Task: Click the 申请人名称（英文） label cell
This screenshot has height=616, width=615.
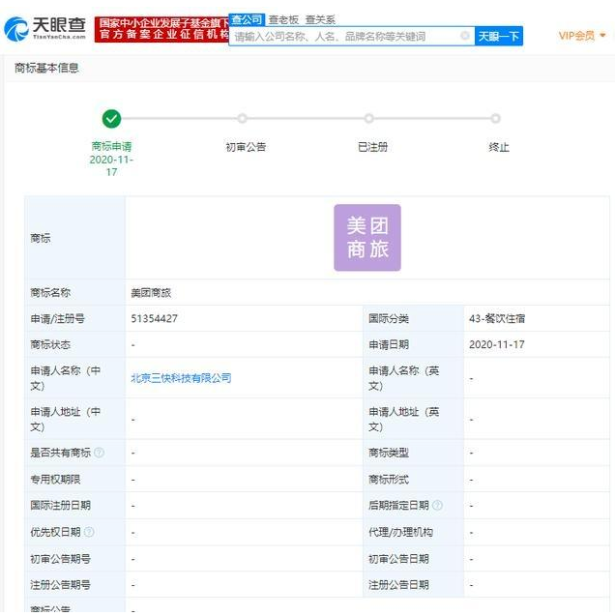Action: [x=413, y=378]
